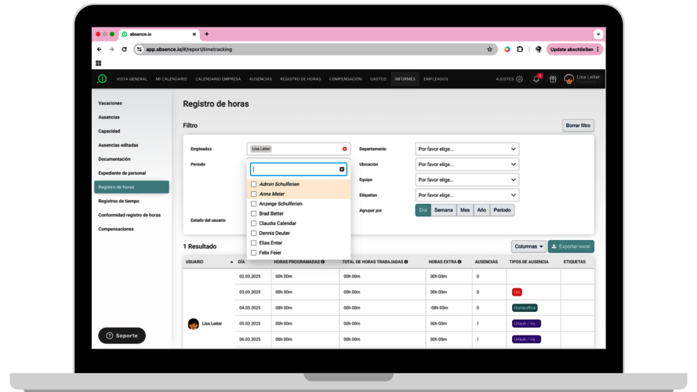Open the browser apps grid icon
The image size is (697, 392).
click(98, 63)
